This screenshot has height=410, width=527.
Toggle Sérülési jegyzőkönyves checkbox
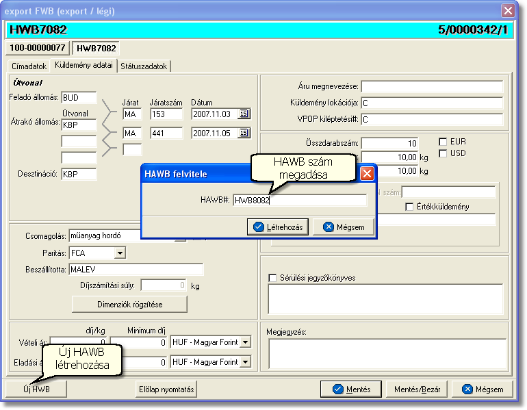click(272, 278)
